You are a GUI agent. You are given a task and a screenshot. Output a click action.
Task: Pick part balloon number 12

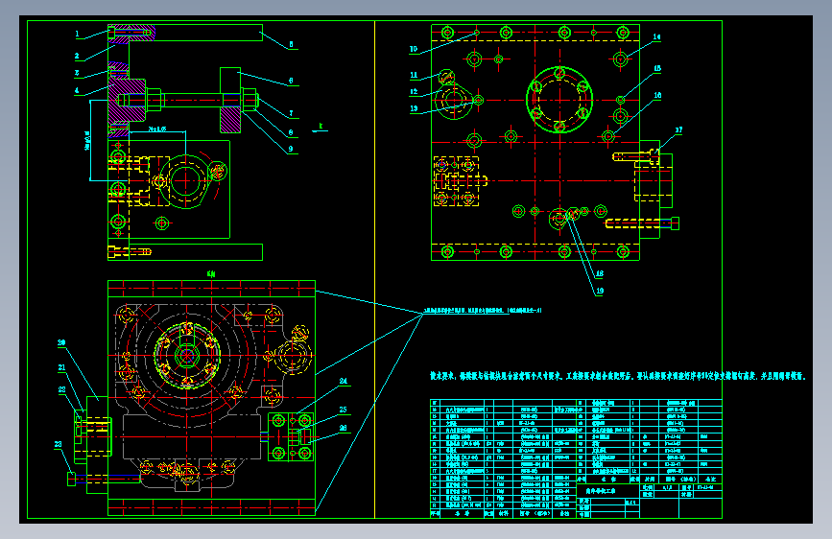click(414, 92)
